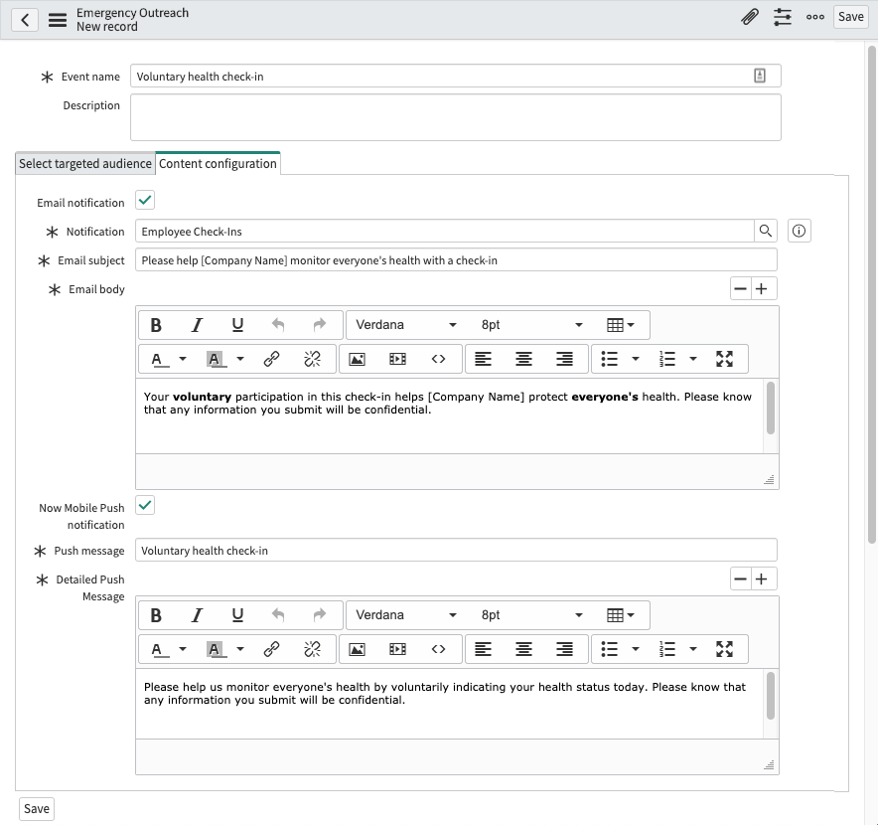
Task: Pick text color in Detailed Push Message editor
Action: point(159,649)
